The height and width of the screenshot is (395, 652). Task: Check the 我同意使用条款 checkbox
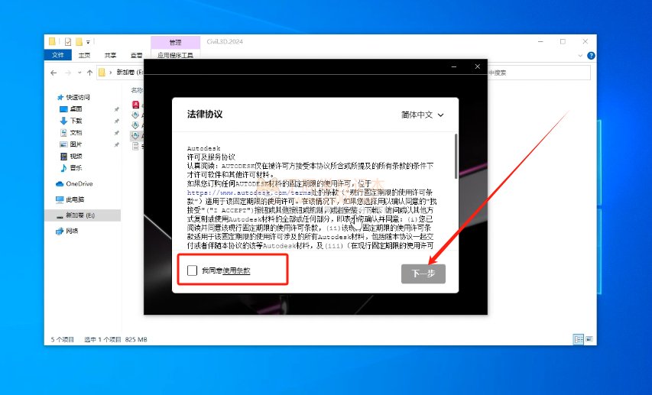(192, 270)
